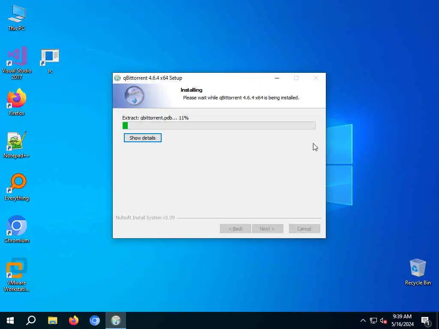
Task: Click the "Installing" header title
Action: (x=192, y=90)
